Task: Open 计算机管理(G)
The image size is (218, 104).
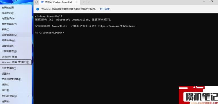Action: 16,51
